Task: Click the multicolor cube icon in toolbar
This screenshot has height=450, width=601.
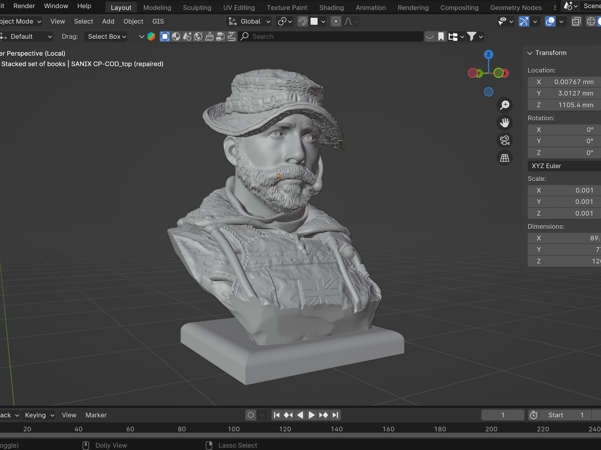Action: point(151,36)
